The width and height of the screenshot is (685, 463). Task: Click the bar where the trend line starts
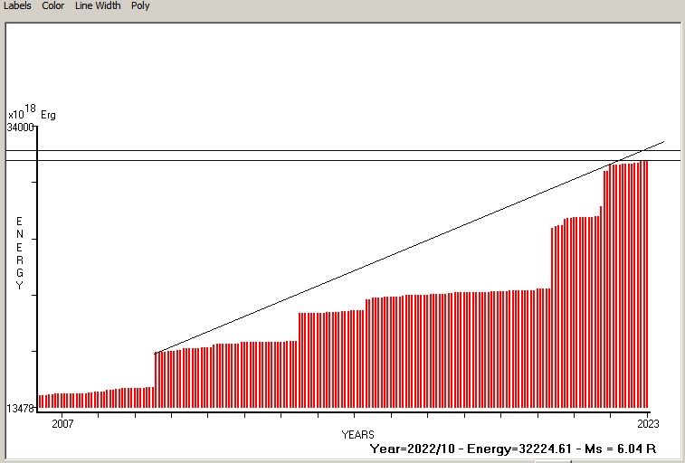157,380
